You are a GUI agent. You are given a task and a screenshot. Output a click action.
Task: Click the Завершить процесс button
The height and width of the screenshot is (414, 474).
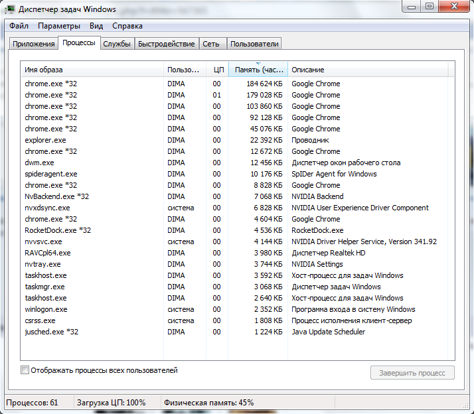click(412, 373)
